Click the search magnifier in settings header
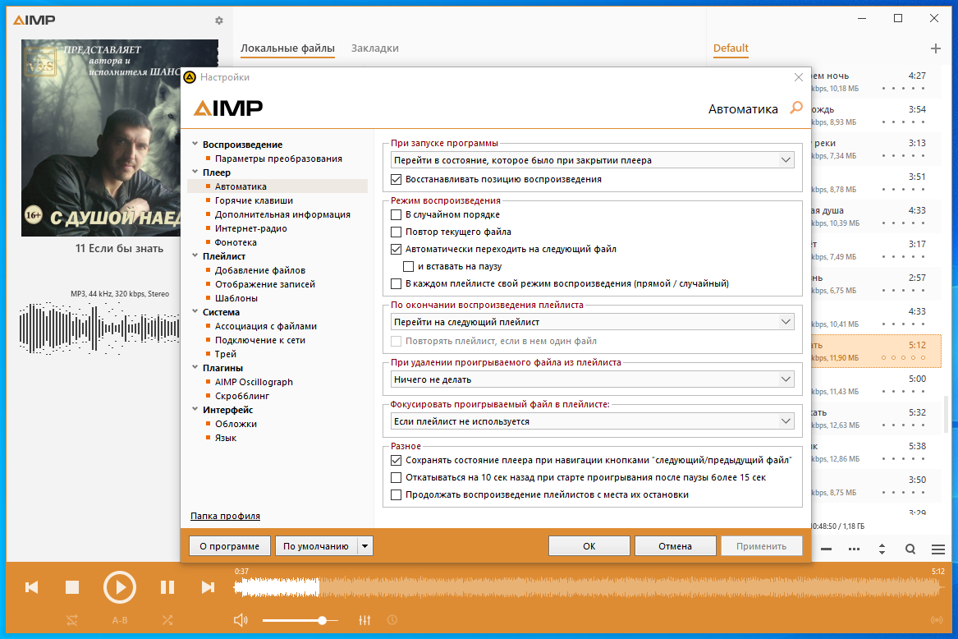This screenshot has height=639, width=958. (x=796, y=108)
